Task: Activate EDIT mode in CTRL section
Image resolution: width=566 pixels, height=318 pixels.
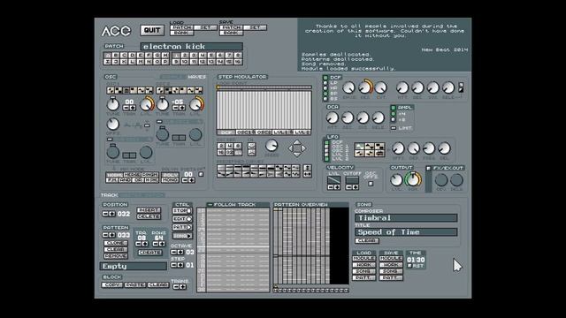Action: click(x=182, y=219)
